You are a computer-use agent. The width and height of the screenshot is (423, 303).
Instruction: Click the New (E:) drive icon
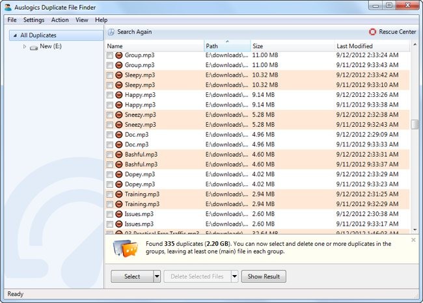click(34, 47)
